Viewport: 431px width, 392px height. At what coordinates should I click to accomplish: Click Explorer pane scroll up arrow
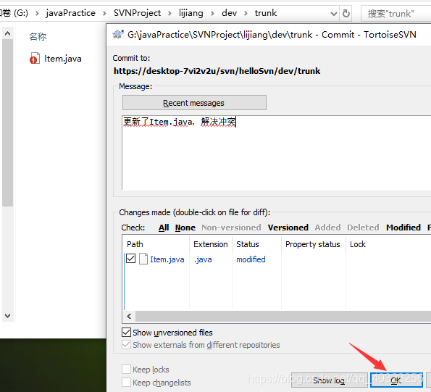pos(8,33)
